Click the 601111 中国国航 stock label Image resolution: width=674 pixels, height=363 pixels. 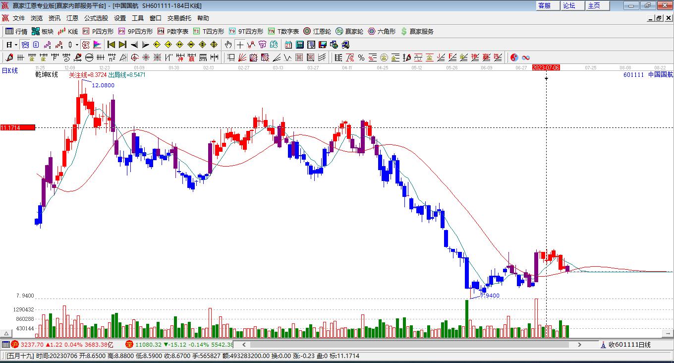pyautogui.click(x=648, y=75)
